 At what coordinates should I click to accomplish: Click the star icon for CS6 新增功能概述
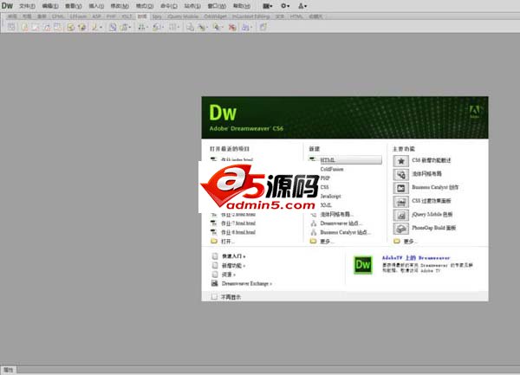tap(401, 161)
